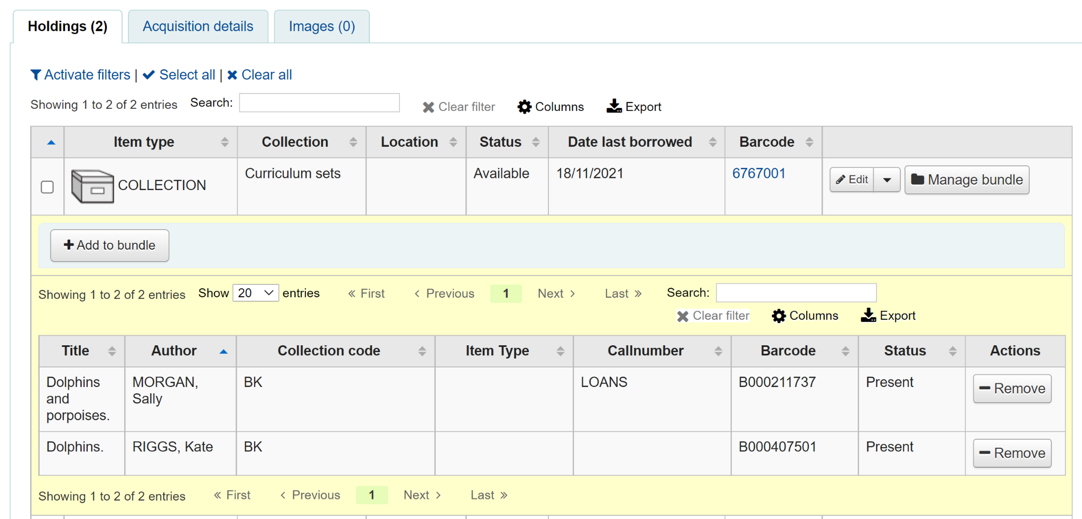1082x519 pixels.
Task: Open Manage bundle for the COLLECTION item
Action: (966, 180)
